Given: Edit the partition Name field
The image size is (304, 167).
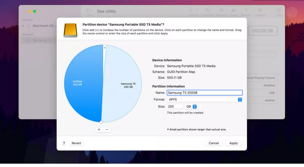Looking at the screenshot, I should 205,93.
